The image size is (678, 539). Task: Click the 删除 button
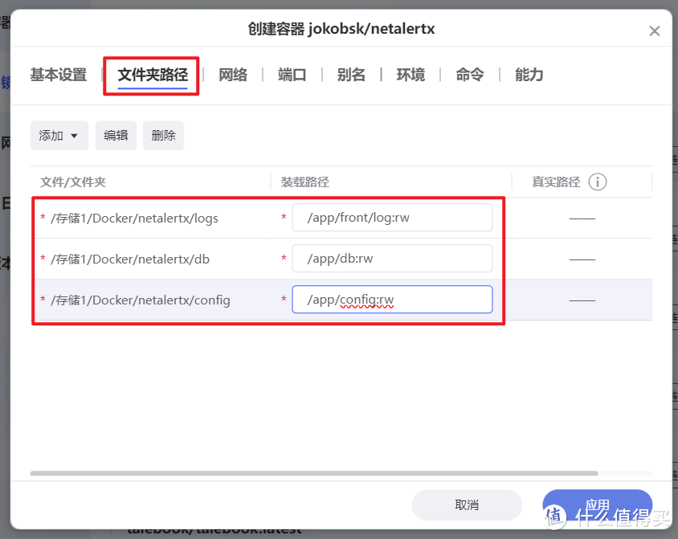[x=163, y=135]
